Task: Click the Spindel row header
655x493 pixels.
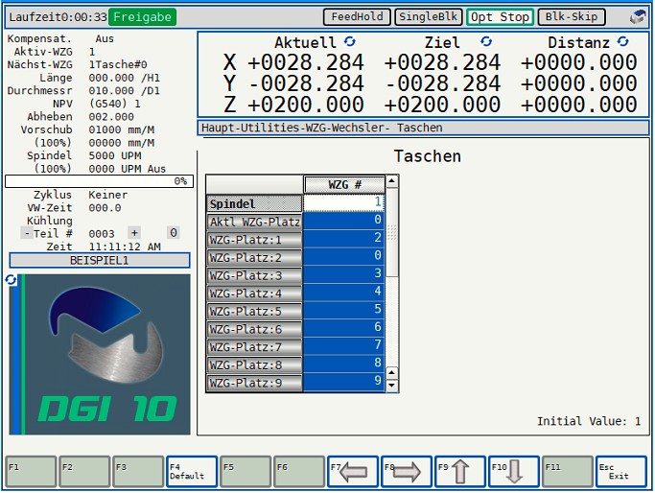Action: [x=254, y=203]
